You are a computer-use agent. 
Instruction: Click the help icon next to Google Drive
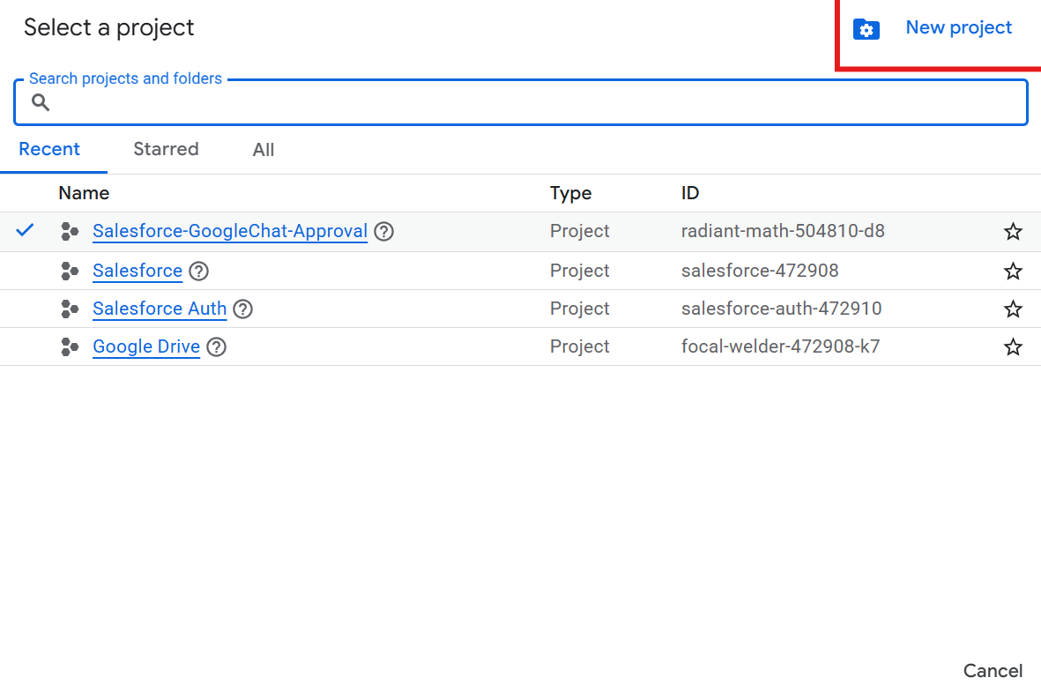[x=217, y=346]
